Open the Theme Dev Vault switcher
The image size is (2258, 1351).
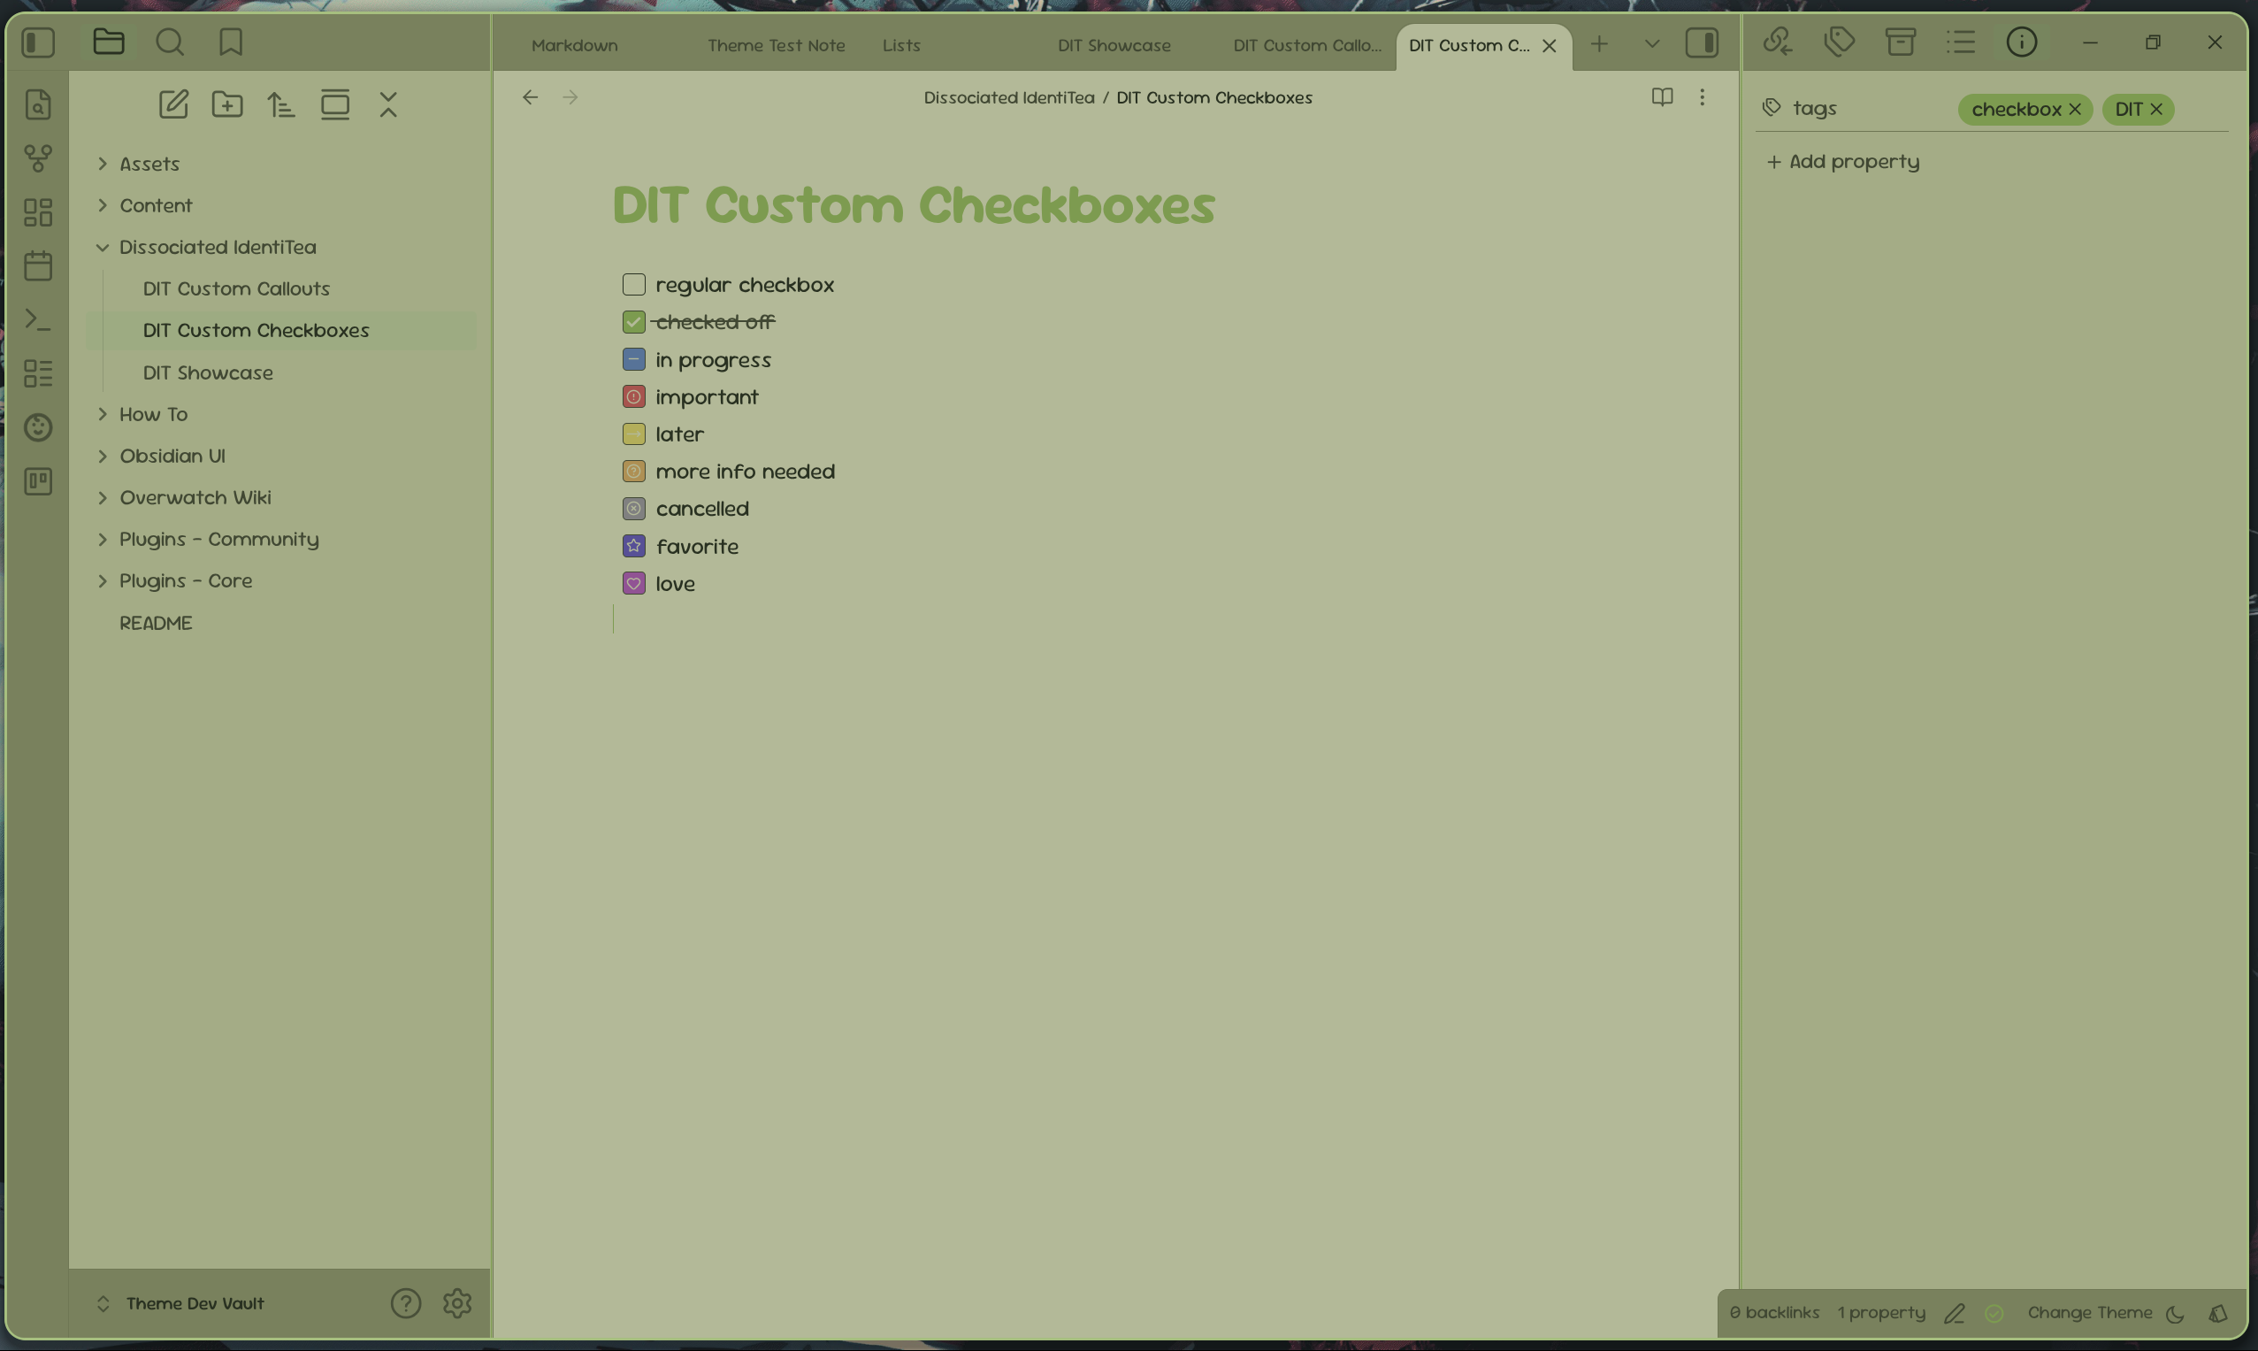click(x=180, y=1303)
